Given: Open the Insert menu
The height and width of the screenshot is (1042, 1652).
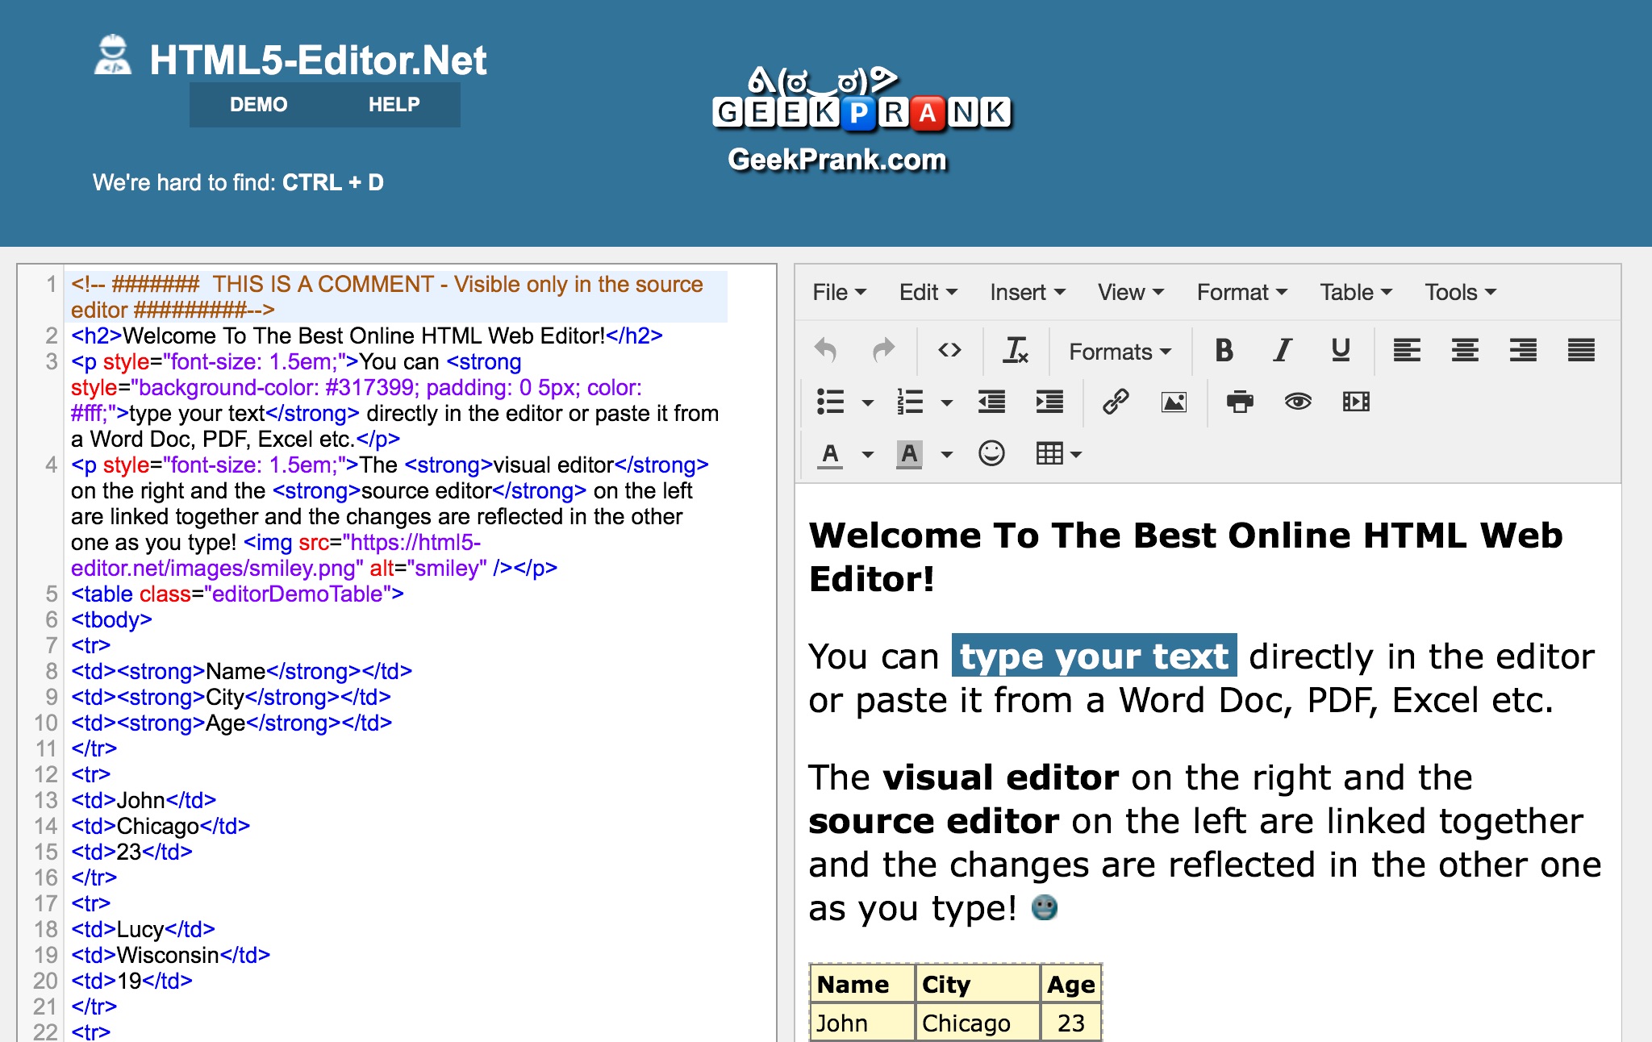Looking at the screenshot, I should [x=1027, y=292].
